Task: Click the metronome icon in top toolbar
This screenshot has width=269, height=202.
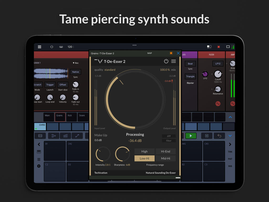Action: 51,47
